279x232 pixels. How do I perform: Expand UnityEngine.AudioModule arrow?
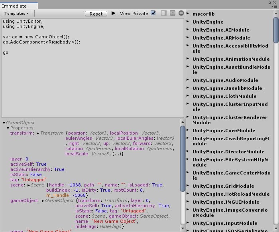(x=188, y=80)
